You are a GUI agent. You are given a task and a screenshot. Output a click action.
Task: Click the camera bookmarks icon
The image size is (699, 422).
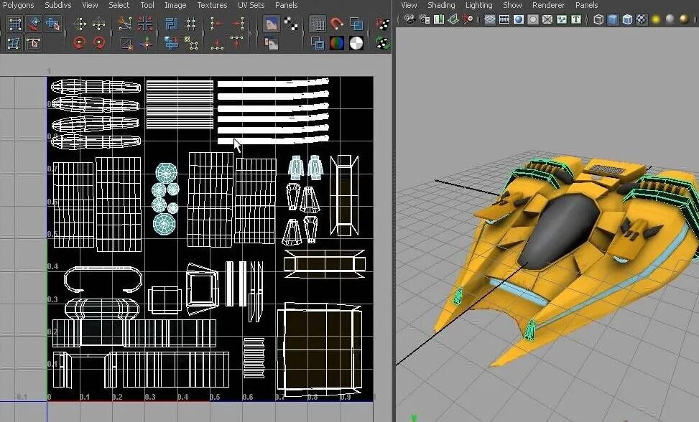coord(439,19)
